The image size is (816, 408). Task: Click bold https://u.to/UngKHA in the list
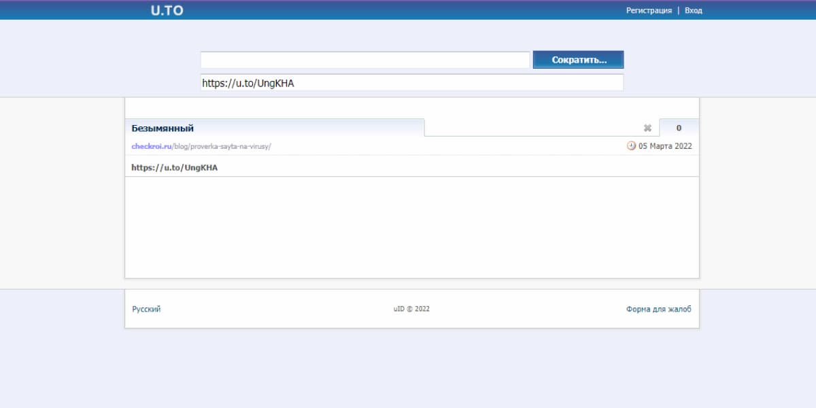click(x=174, y=167)
